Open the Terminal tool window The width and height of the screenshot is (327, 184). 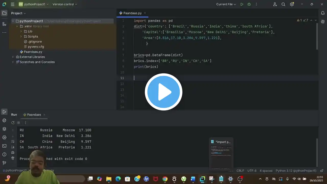pyautogui.click(x=4, y=146)
